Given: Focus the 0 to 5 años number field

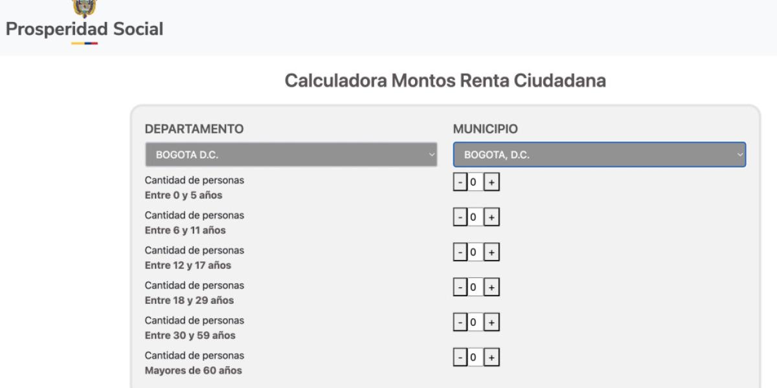Looking at the screenshot, I should [475, 183].
